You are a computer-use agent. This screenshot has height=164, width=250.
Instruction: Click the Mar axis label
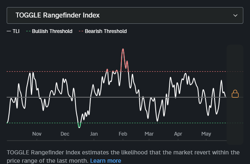coord(149,134)
